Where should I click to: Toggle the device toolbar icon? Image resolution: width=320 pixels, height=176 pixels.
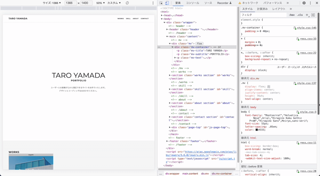[167, 3]
